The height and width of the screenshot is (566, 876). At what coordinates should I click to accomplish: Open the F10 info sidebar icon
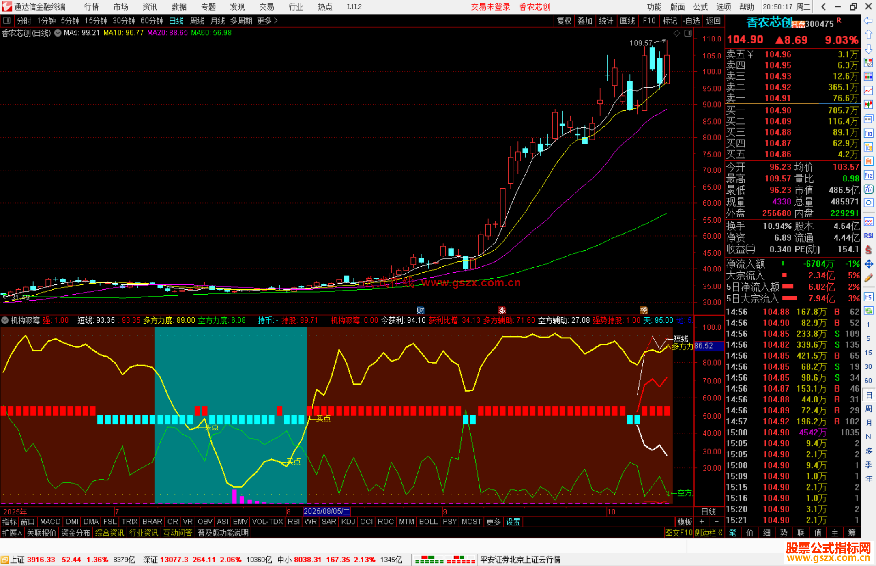click(868, 133)
